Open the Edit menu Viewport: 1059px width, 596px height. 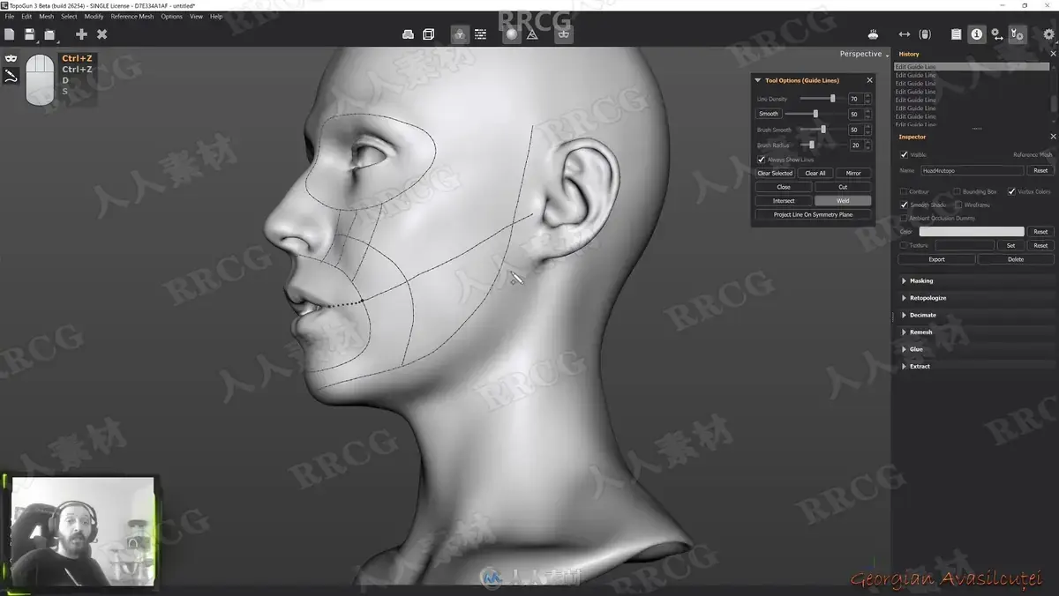click(x=26, y=16)
